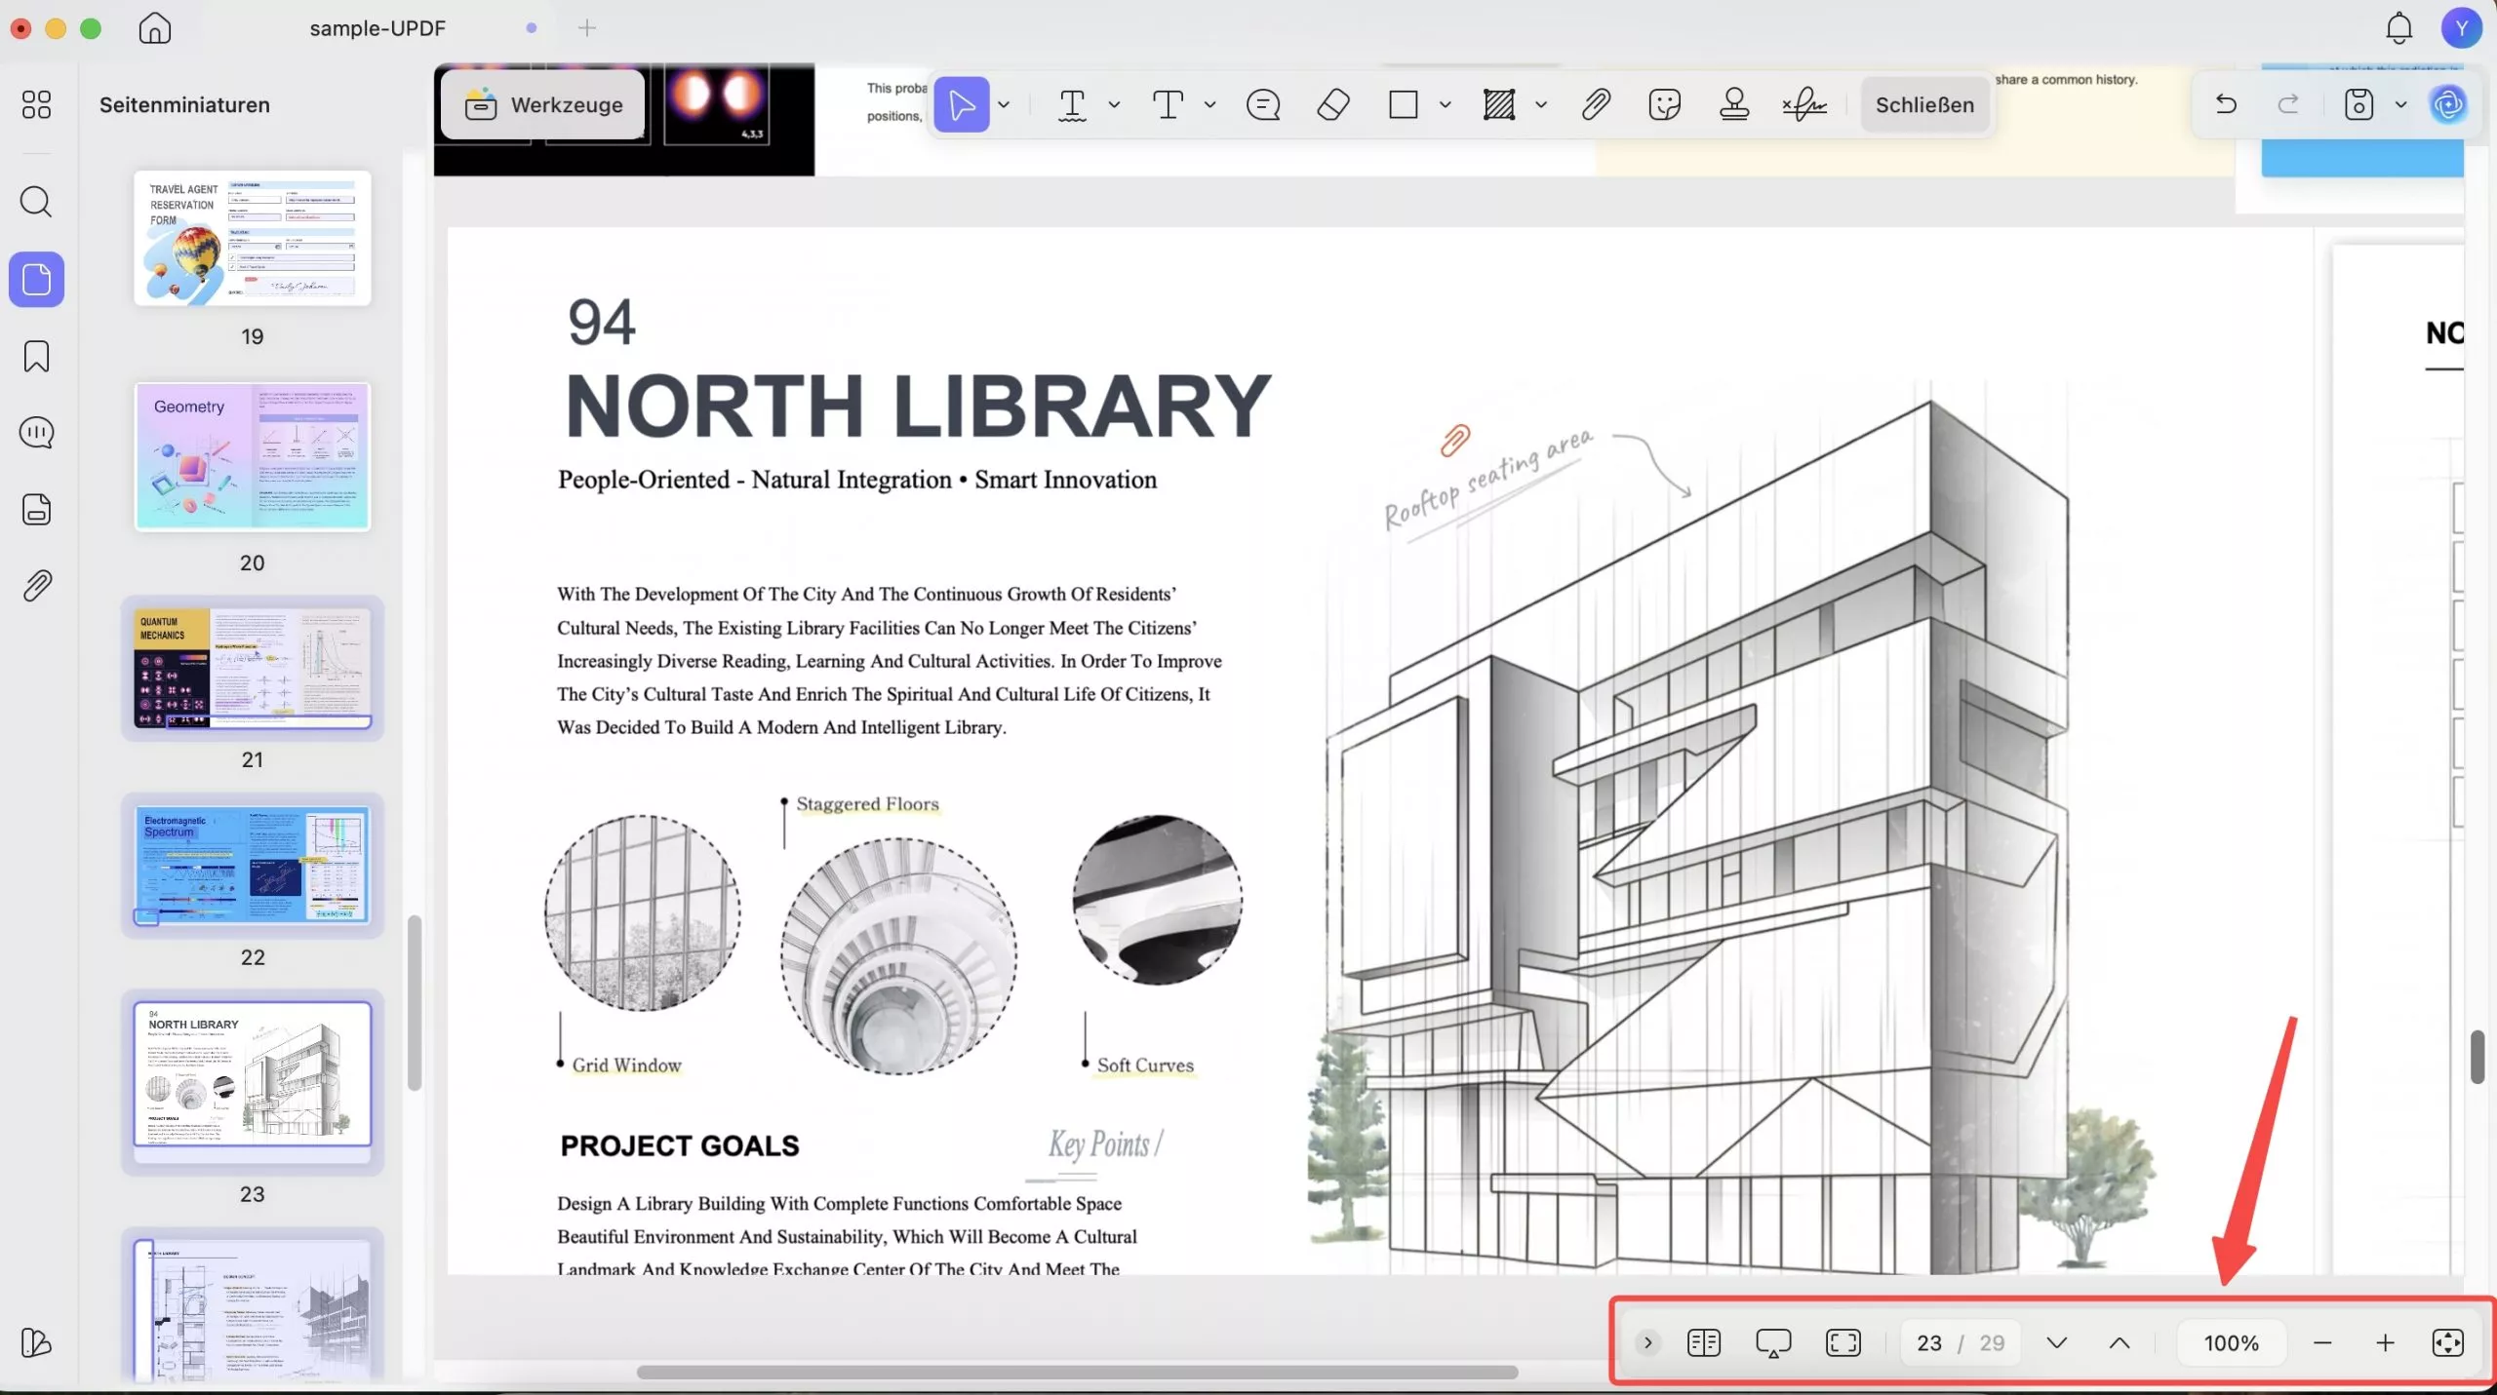Screen dimensions: 2497x1395
Task: Open the form fields panel icon in sidebar
Action: 36,509
